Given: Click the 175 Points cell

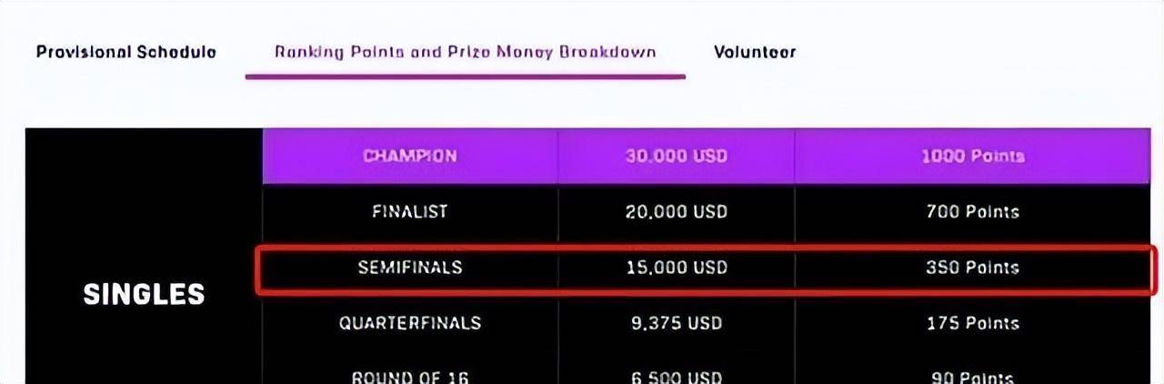Looking at the screenshot, I should coord(973,323).
